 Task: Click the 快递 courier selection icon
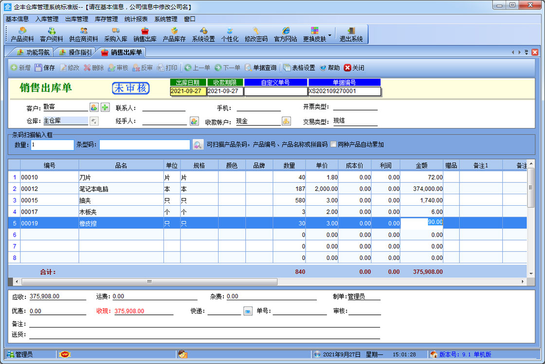248,311
